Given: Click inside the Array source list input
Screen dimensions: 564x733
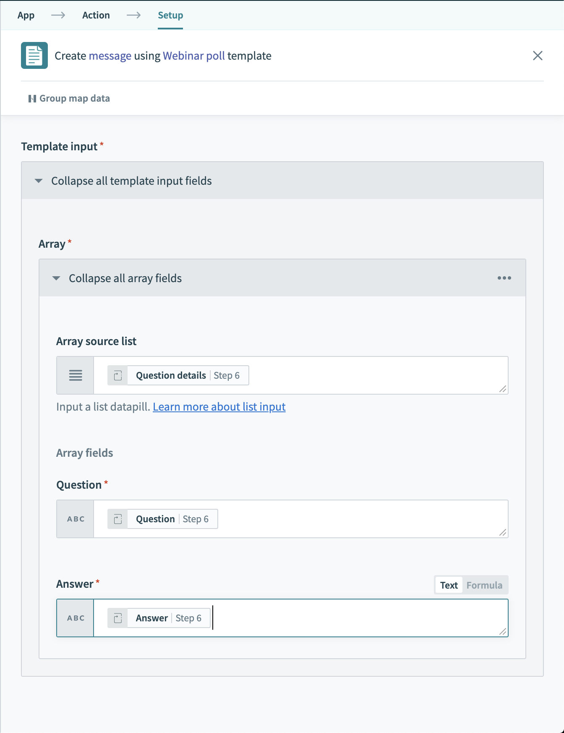Looking at the screenshot, I should tap(369, 375).
